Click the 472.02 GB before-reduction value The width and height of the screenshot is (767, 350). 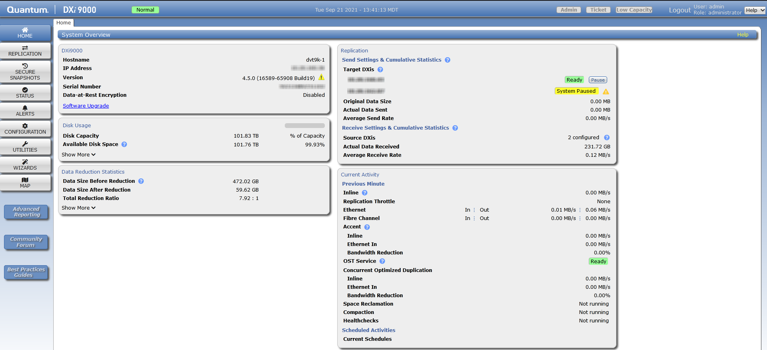(246, 182)
